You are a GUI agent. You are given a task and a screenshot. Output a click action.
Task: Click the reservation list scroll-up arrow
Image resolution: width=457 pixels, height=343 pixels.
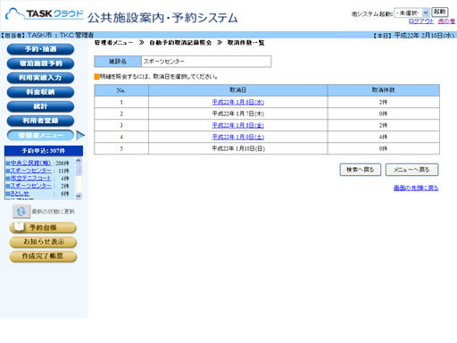79,161
